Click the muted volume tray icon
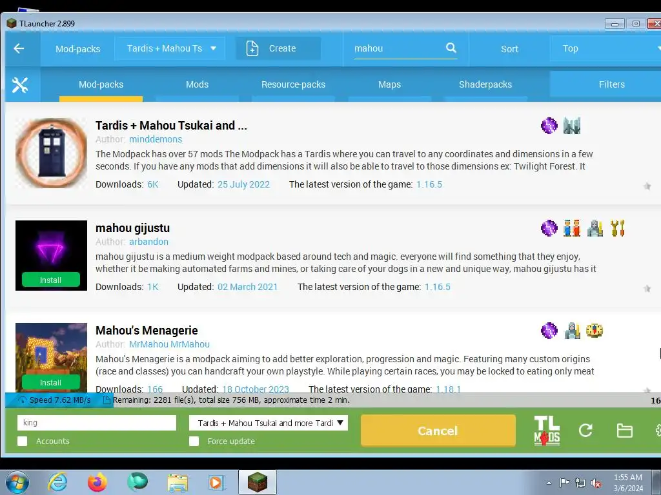The height and width of the screenshot is (495, 661). click(x=596, y=483)
